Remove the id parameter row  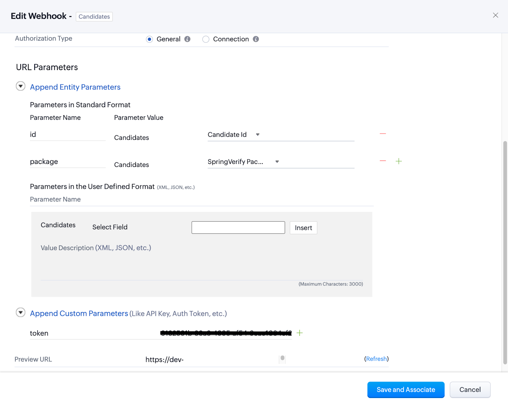(383, 134)
